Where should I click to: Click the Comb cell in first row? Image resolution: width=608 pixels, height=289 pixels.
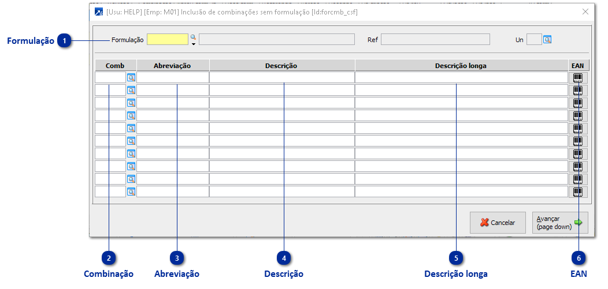coord(110,78)
